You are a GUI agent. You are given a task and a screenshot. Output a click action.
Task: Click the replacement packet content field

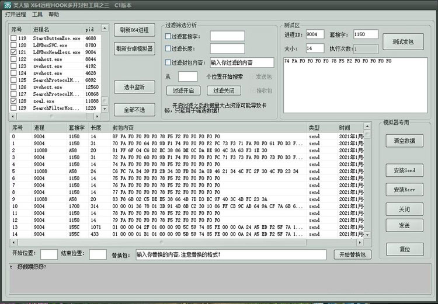click(x=231, y=255)
